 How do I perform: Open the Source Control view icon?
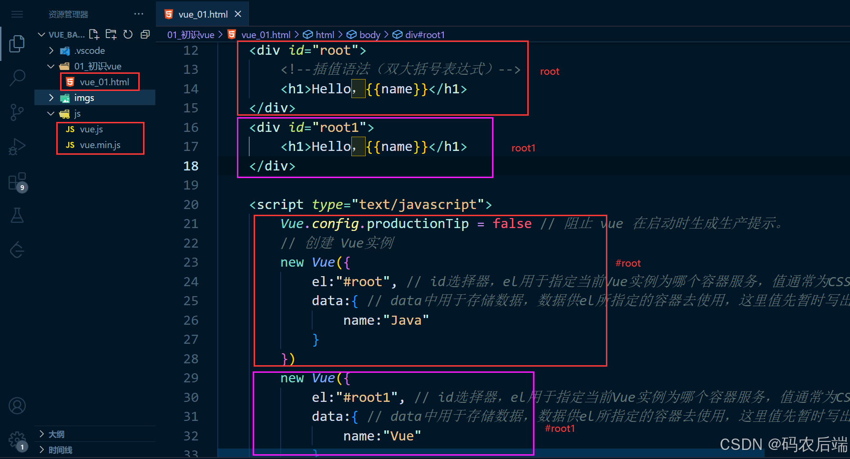tap(17, 112)
